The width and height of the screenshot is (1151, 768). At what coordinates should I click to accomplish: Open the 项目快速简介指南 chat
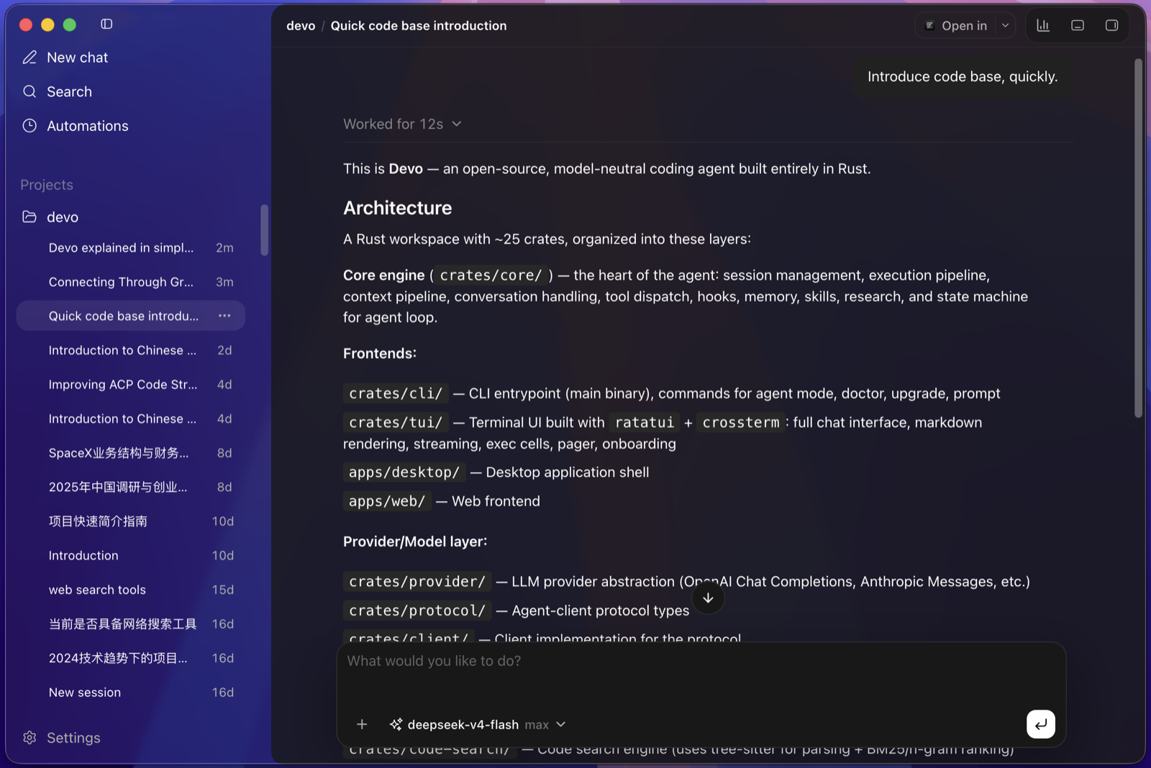click(x=131, y=521)
